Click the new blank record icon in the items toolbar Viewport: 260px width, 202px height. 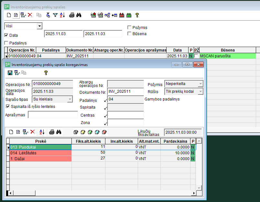point(11,132)
